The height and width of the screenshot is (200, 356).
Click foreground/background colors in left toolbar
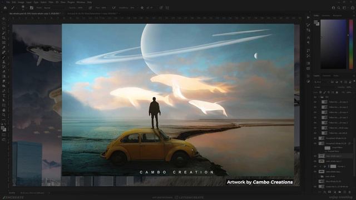point(3,128)
